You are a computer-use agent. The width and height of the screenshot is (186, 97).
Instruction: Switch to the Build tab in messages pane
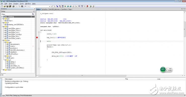click(x=4, y=95)
